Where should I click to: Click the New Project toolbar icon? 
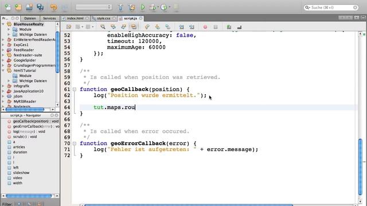pos(18,7)
